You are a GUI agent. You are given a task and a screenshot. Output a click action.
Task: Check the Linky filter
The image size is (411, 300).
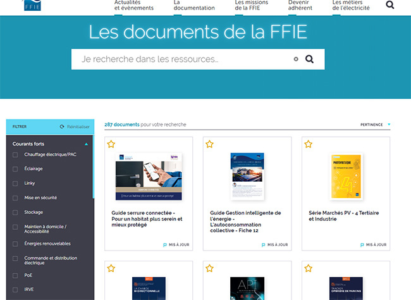pyautogui.click(x=15, y=184)
